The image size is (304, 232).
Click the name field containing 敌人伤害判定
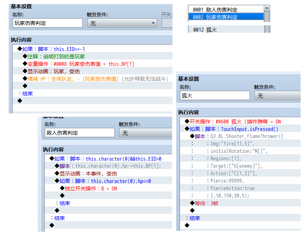pos(80,133)
